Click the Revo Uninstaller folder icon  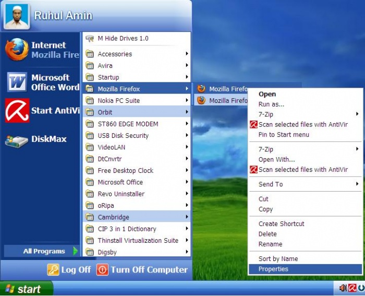(x=90, y=194)
